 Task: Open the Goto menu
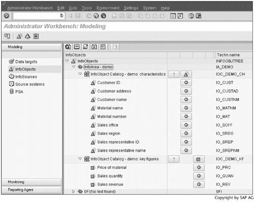point(73,8)
